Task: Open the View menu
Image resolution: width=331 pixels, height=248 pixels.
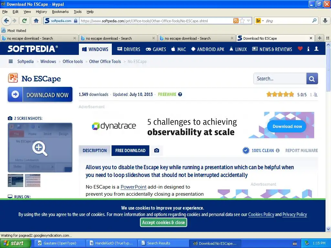Action: tap(27, 12)
